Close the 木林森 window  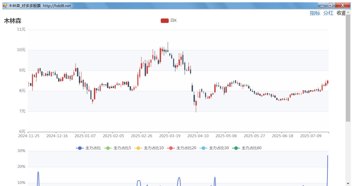[x=342, y=5]
